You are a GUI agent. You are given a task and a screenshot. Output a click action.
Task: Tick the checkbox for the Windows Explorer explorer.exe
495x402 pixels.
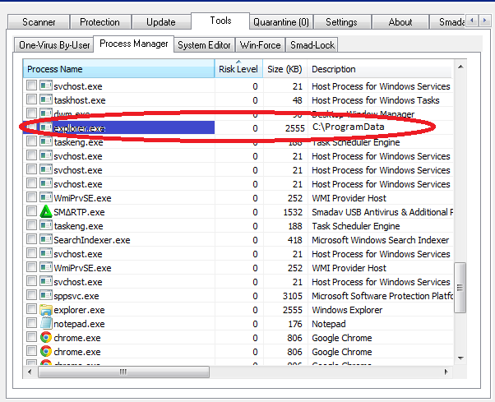pos(31,310)
